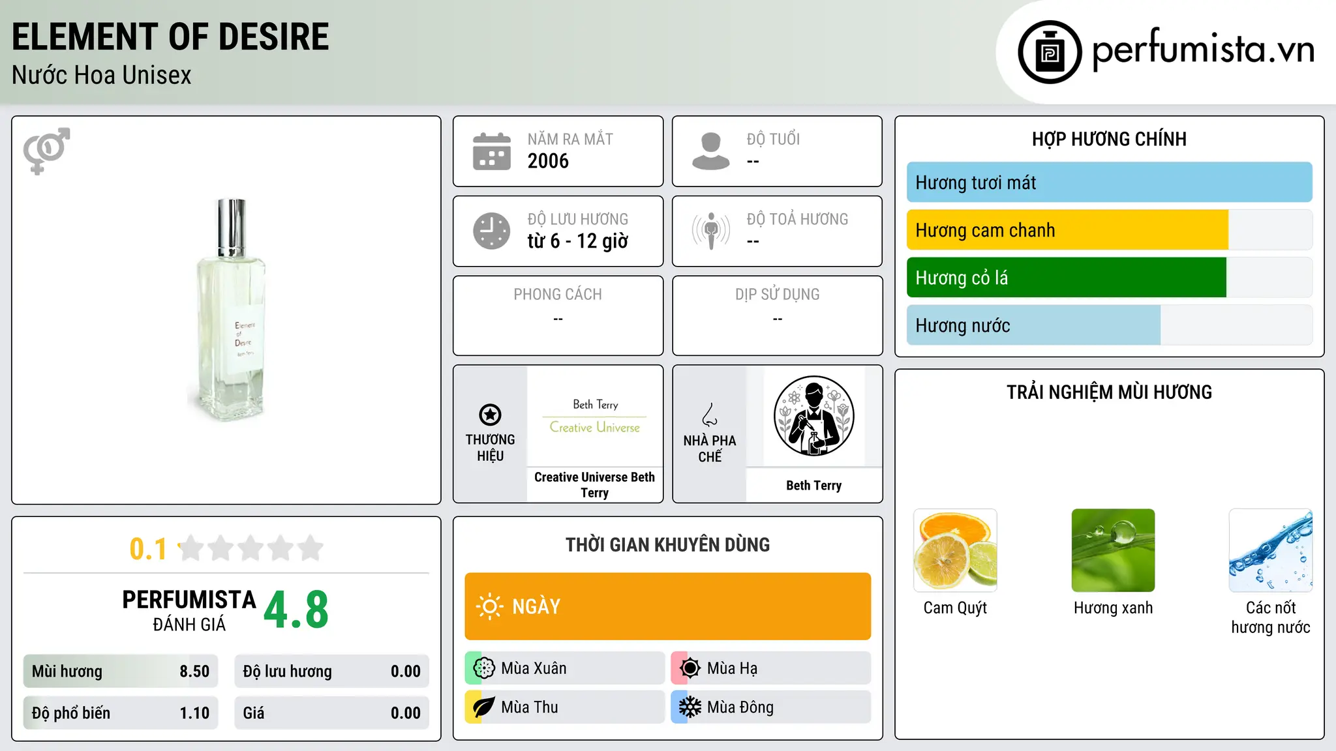
Task: Click the DỊP SỬ DỤNG heading
Action: click(x=778, y=295)
